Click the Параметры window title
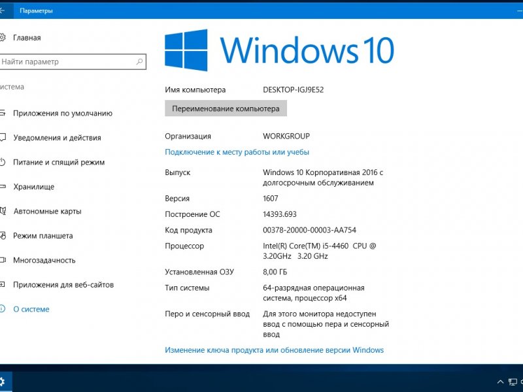 coord(37,10)
